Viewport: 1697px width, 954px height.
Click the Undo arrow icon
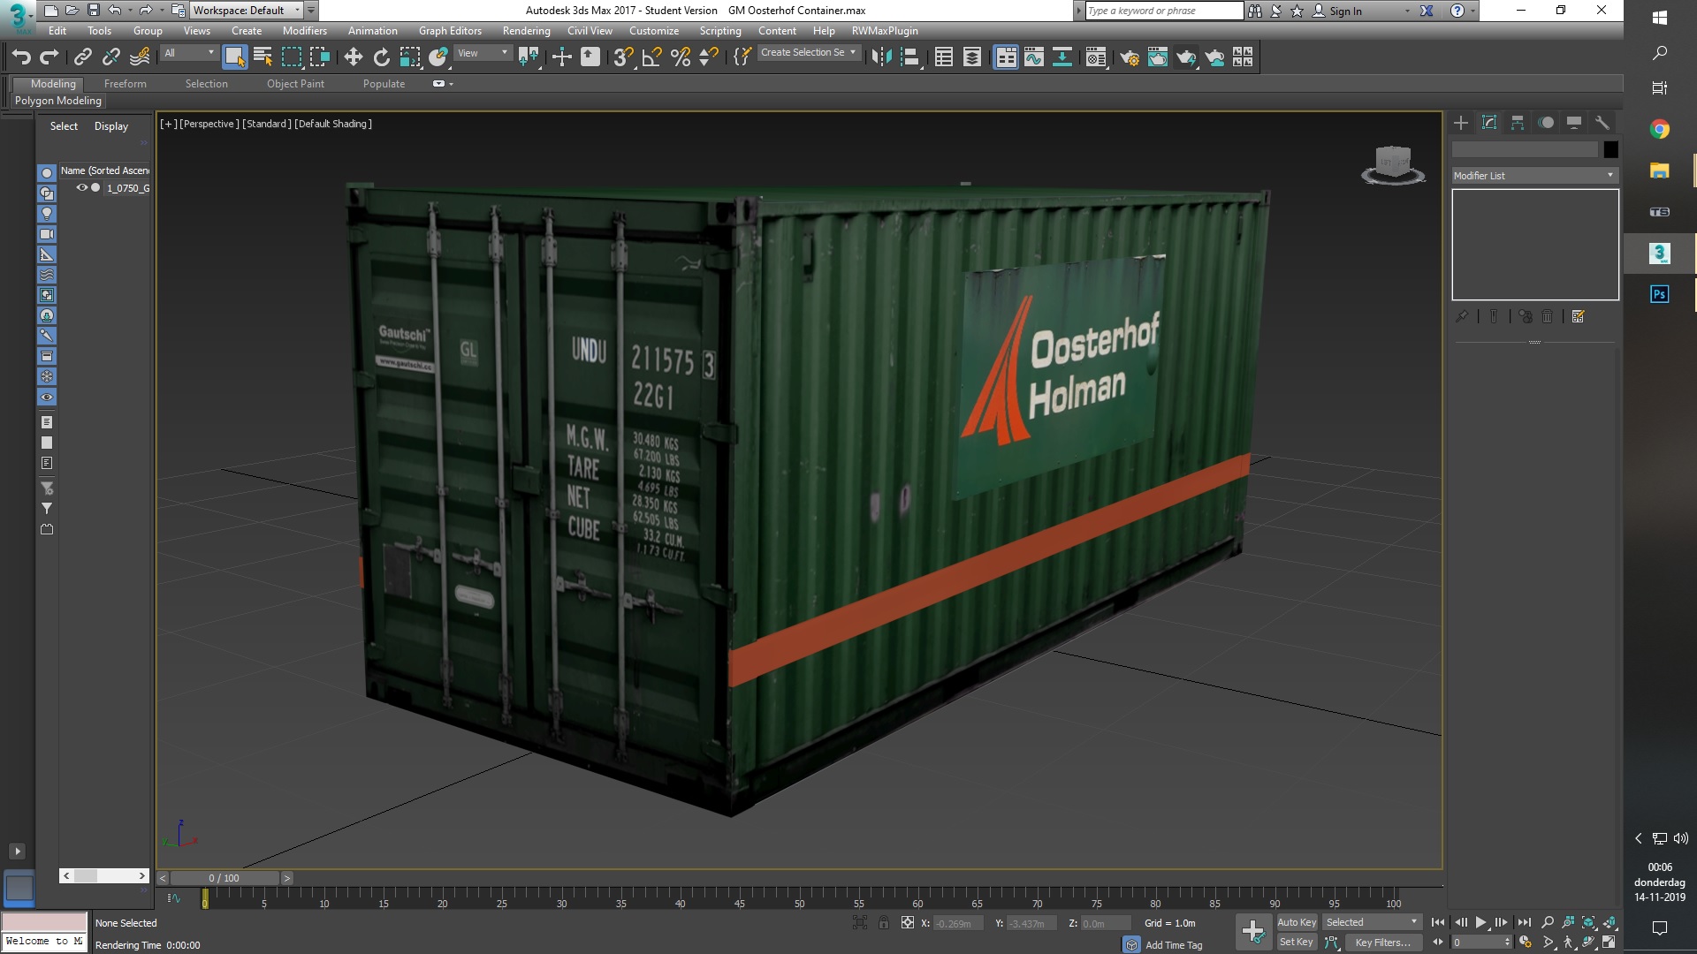(21, 57)
